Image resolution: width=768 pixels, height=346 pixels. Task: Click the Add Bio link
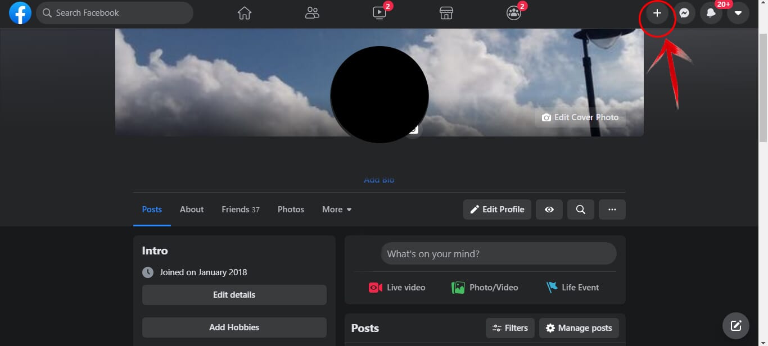379,180
